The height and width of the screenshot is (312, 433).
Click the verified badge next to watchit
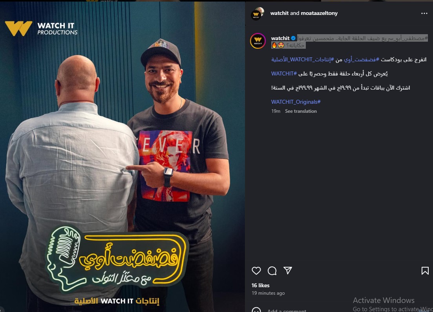[293, 38]
